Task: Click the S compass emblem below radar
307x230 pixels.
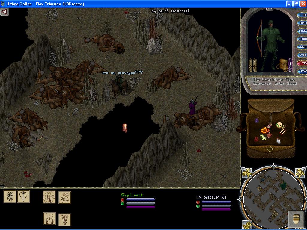Action: 247,225
